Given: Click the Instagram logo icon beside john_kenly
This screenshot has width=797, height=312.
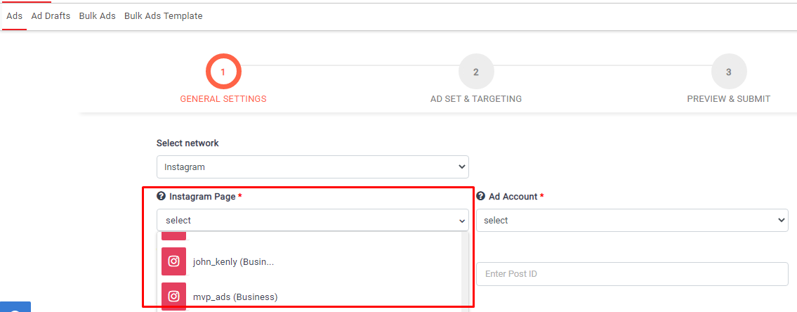Looking at the screenshot, I should tap(173, 261).
